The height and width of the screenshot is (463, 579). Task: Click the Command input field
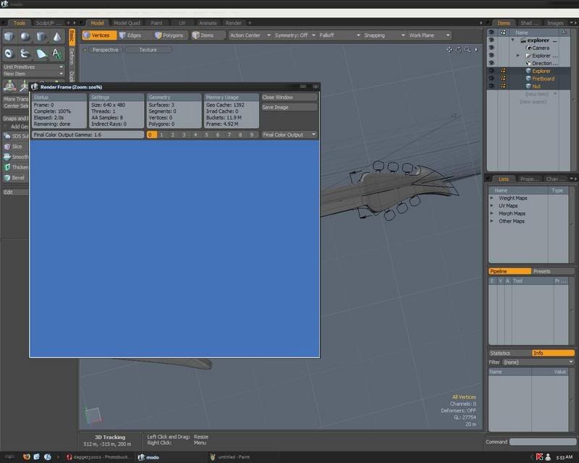pos(542,442)
